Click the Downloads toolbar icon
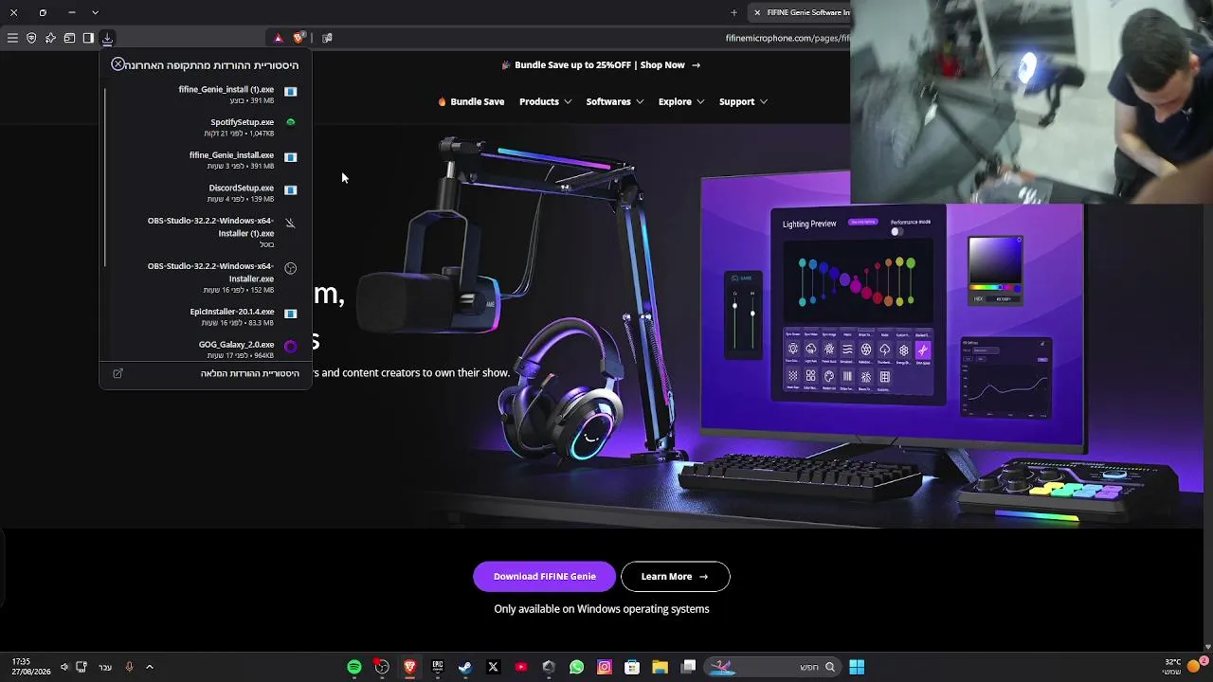This screenshot has width=1213, height=682. [107, 38]
